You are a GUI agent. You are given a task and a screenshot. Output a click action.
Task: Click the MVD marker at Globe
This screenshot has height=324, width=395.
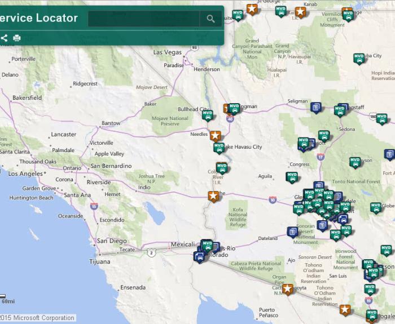(x=376, y=207)
